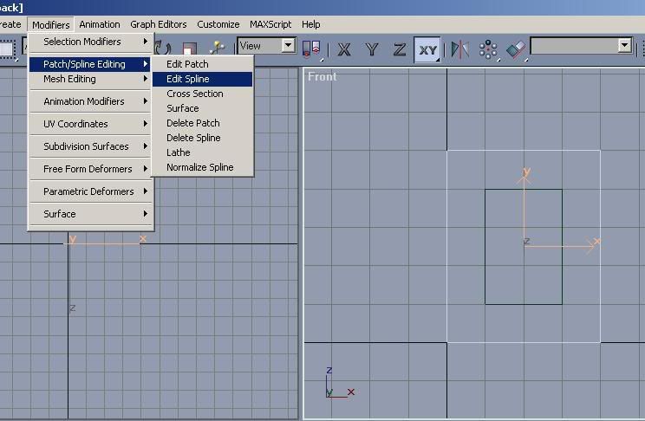Expand the Parametric Deformers submenu
The width and height of the screenshot is (645, 421).
[90, 191]
